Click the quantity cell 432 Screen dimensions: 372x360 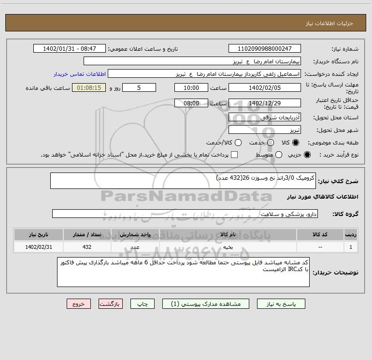(x=87, y=247)
